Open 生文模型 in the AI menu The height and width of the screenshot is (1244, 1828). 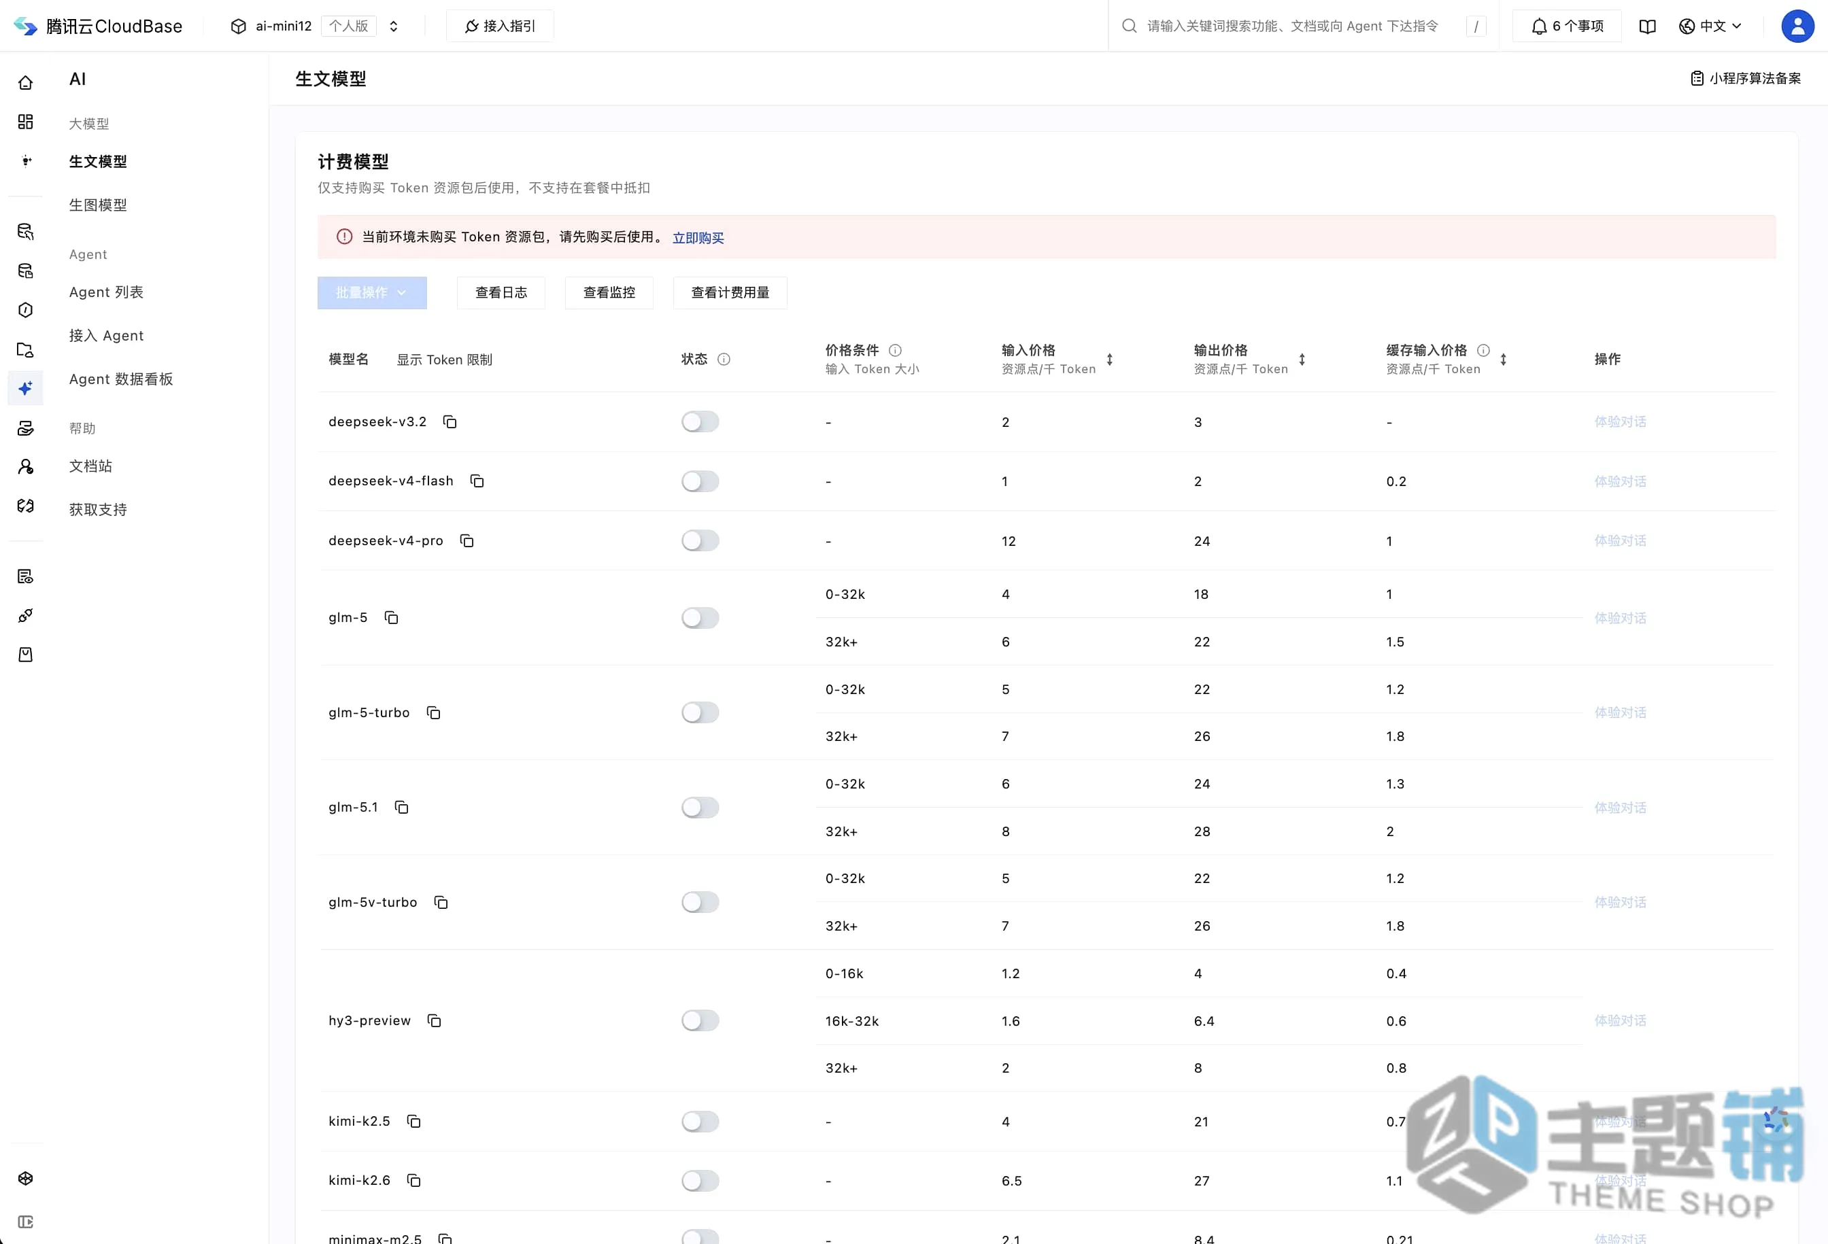tap(99, 162)
